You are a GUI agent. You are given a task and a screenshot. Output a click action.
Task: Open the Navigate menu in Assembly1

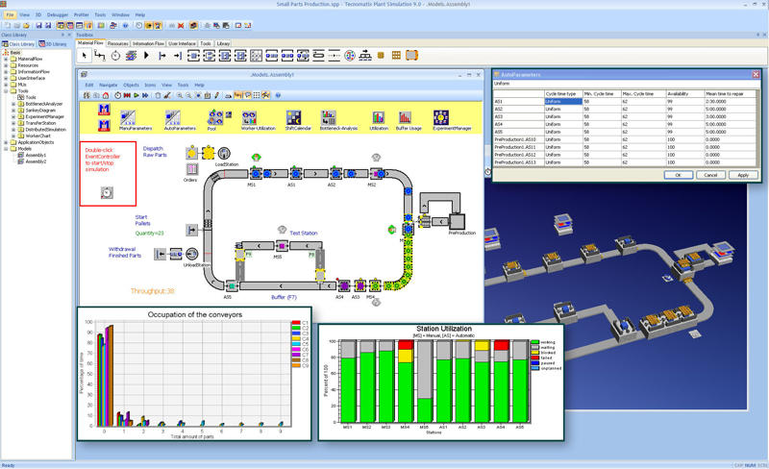tap(109, 85)
